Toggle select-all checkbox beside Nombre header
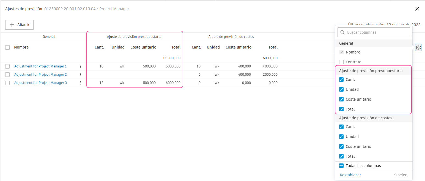 (7, 47)
